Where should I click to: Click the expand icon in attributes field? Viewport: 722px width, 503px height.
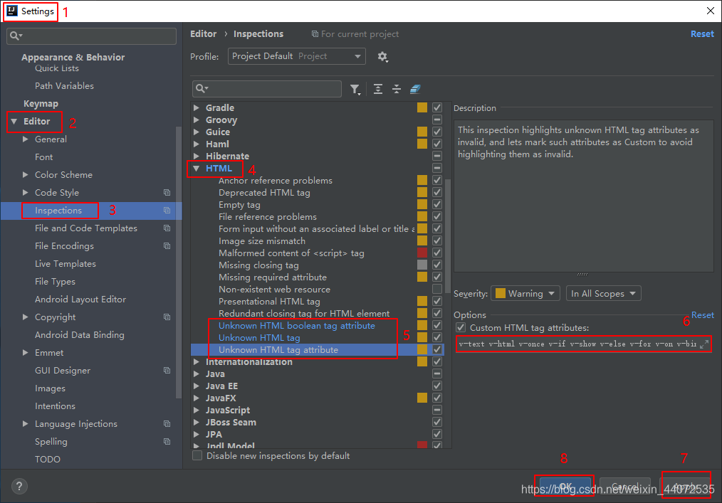tap(704, 344)
